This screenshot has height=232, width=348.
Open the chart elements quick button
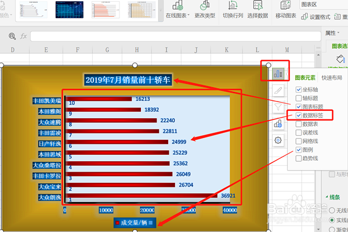coord(278,74)
